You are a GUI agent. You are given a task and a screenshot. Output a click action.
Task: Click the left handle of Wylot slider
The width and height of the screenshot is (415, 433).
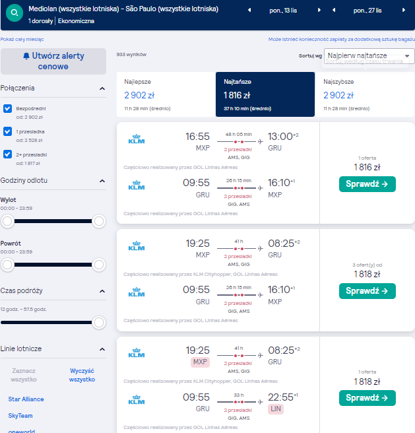point(7,221)
